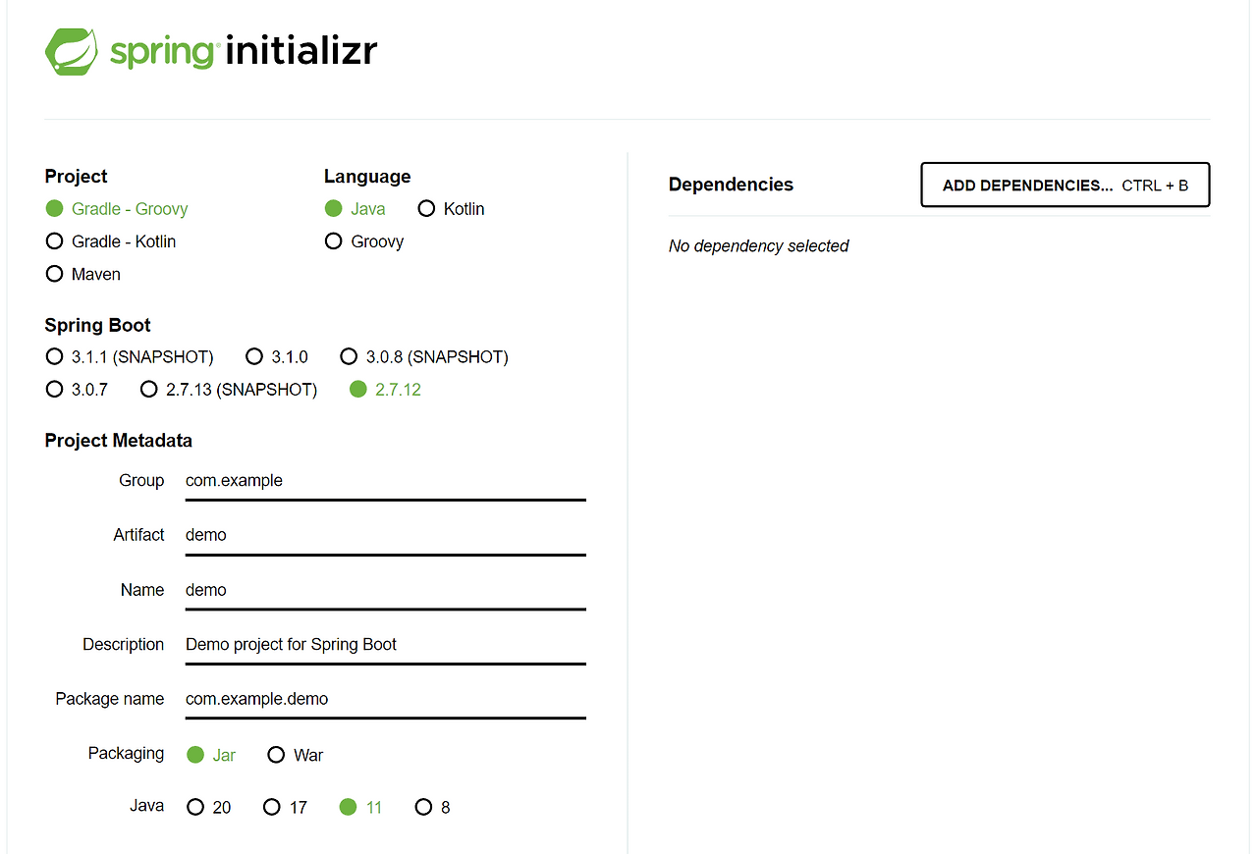
Task: Click the Package name input field
Action: click(x=383, y=699)
